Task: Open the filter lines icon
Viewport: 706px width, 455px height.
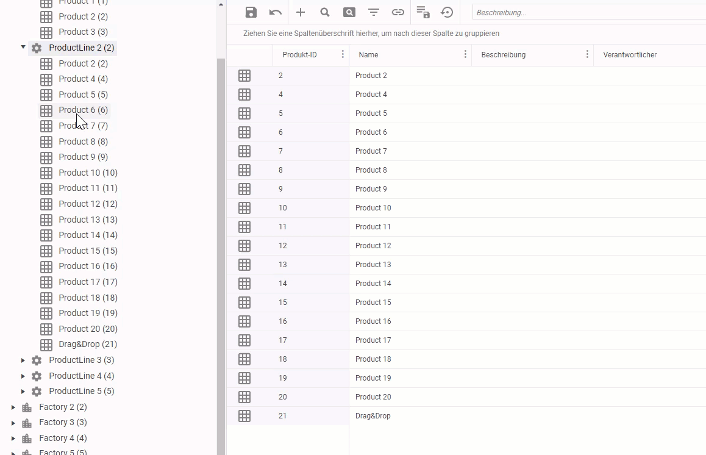Action: 374,12
